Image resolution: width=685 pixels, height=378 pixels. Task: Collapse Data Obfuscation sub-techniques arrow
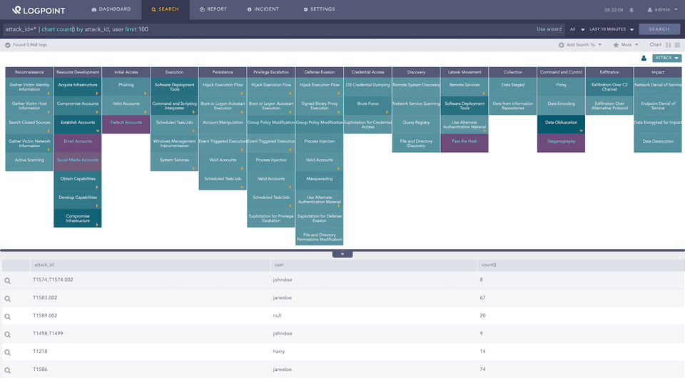click(582, 131)
